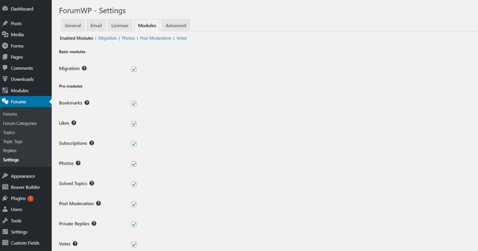Toggle the Subscriptions module checkbox

(134, 144)
